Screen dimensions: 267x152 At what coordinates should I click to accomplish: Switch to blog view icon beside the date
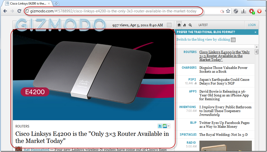pos(169,25)
